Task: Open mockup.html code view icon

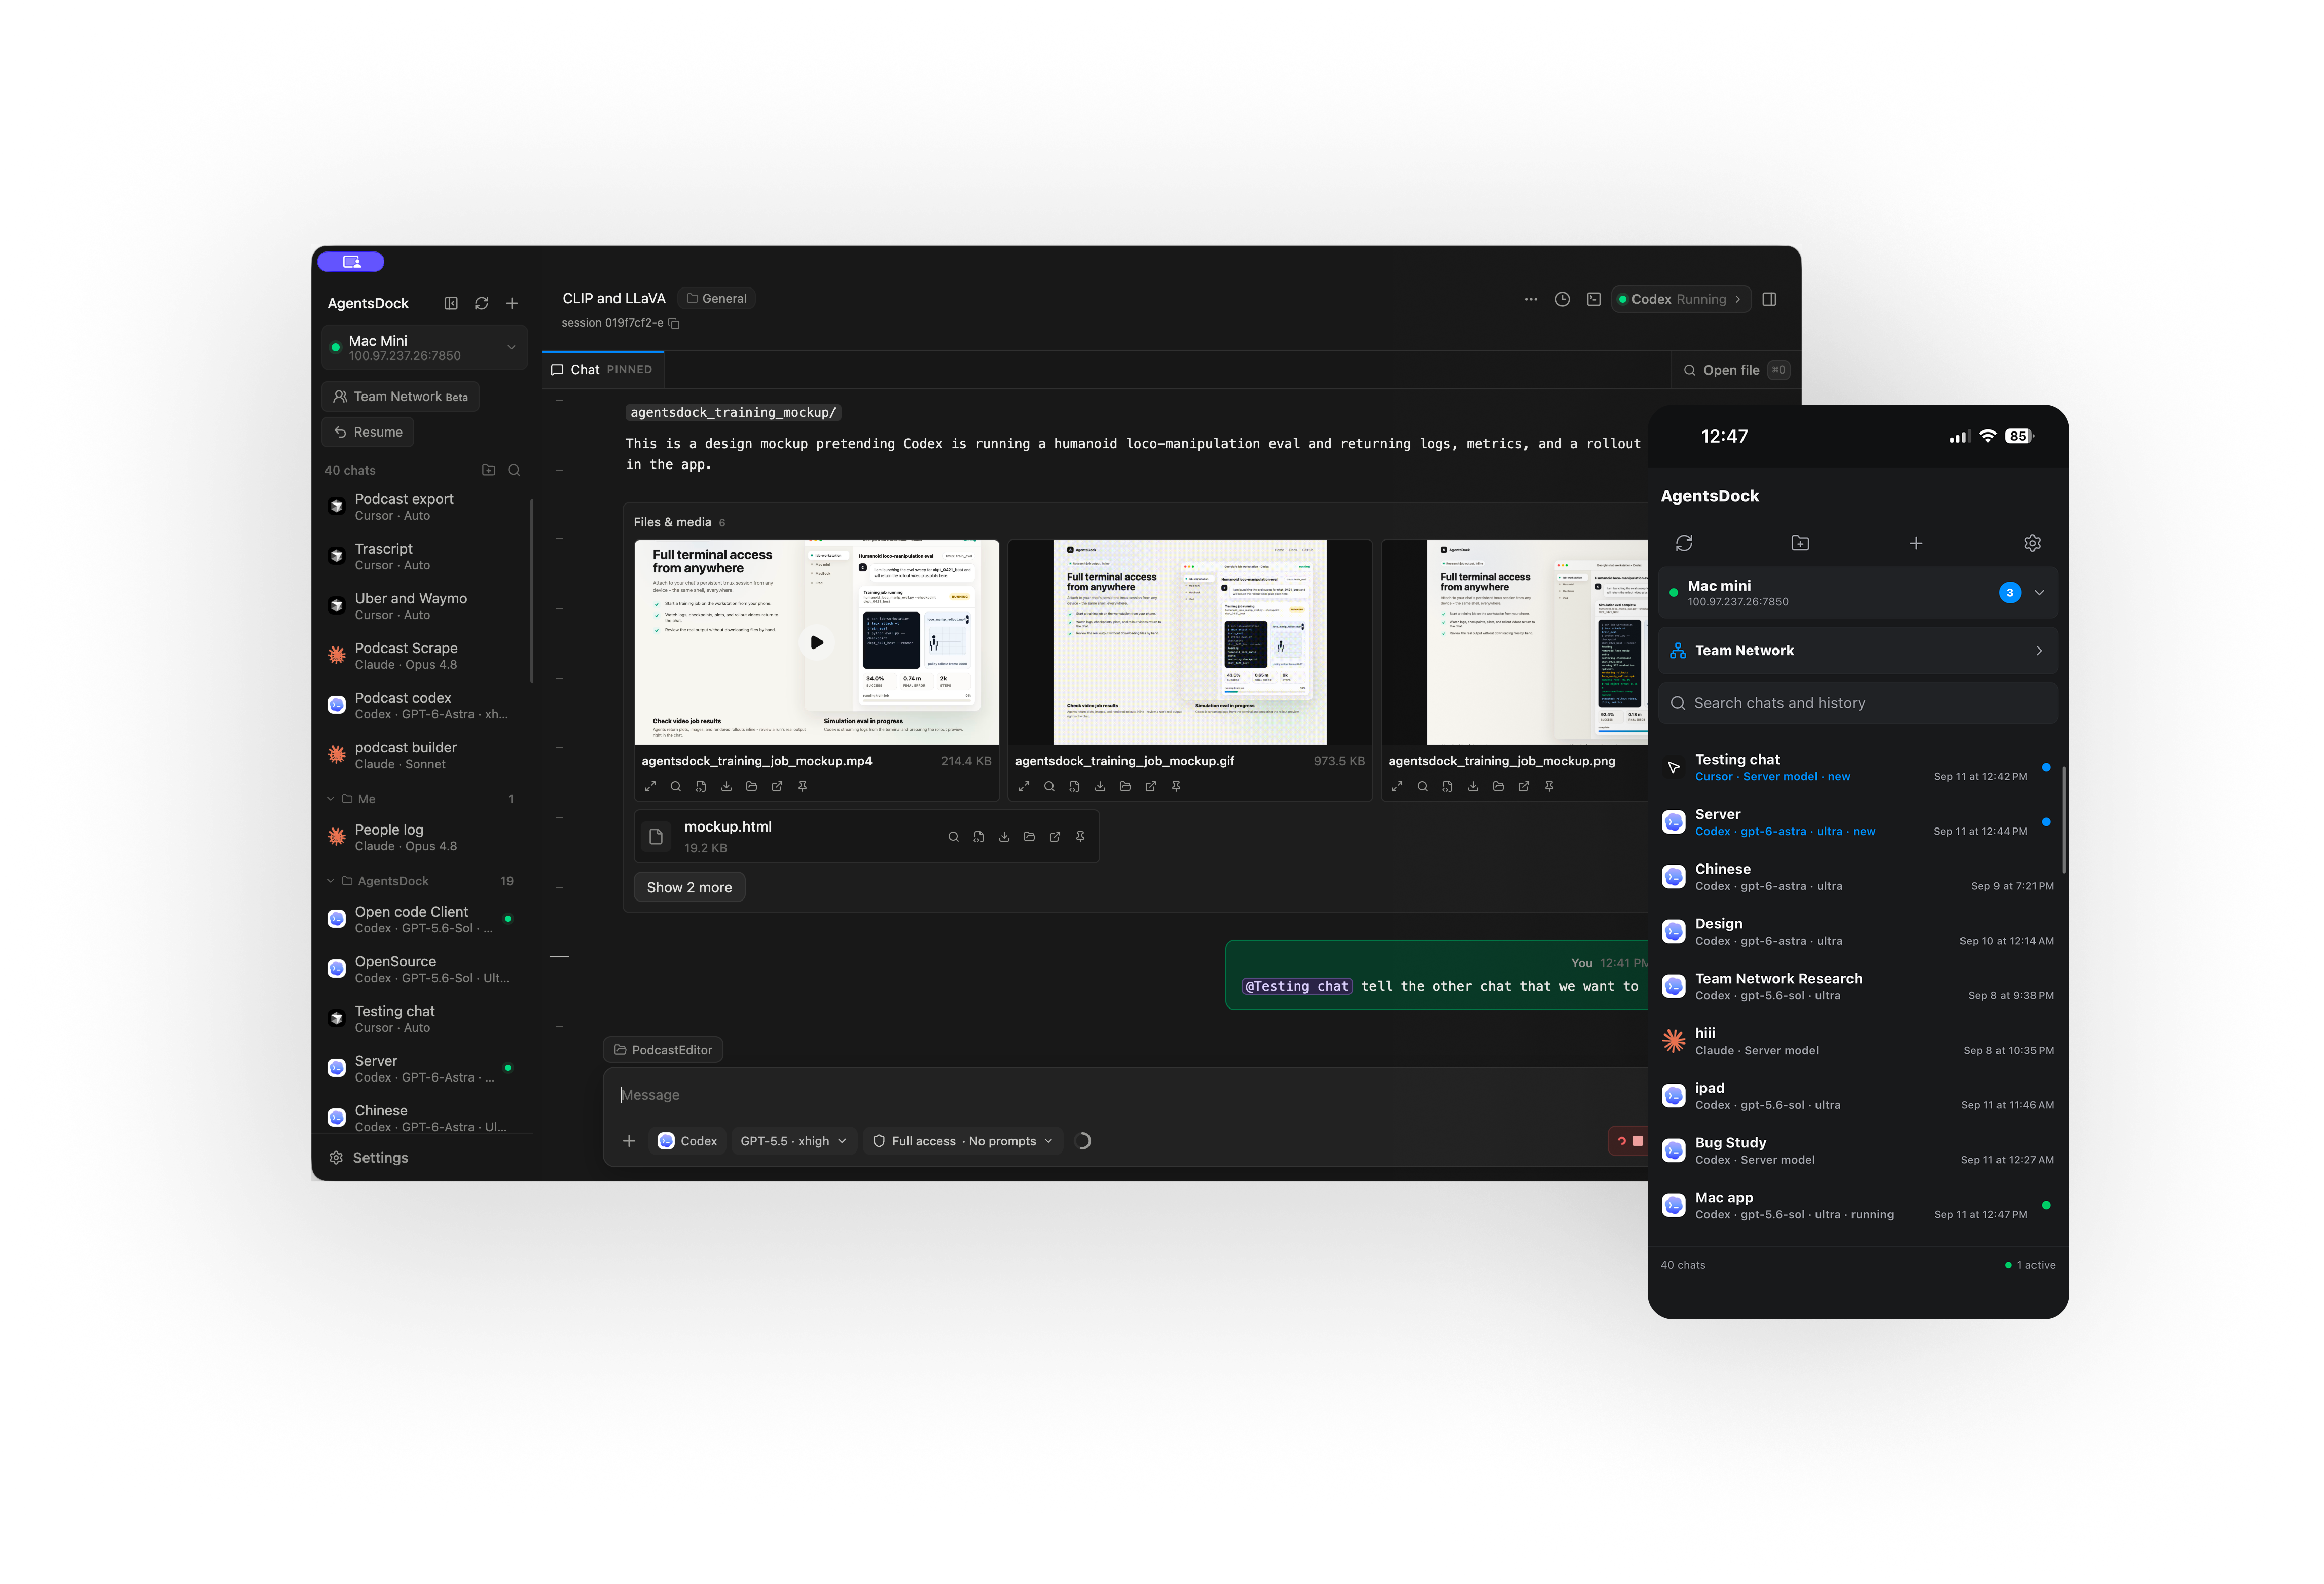Action: 979,837
